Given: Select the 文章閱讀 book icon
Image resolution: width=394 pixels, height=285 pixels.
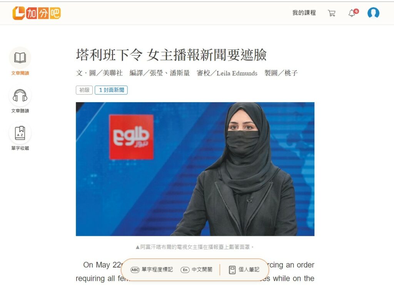Looking at the screenshot, I should click(x=20, y=58).
